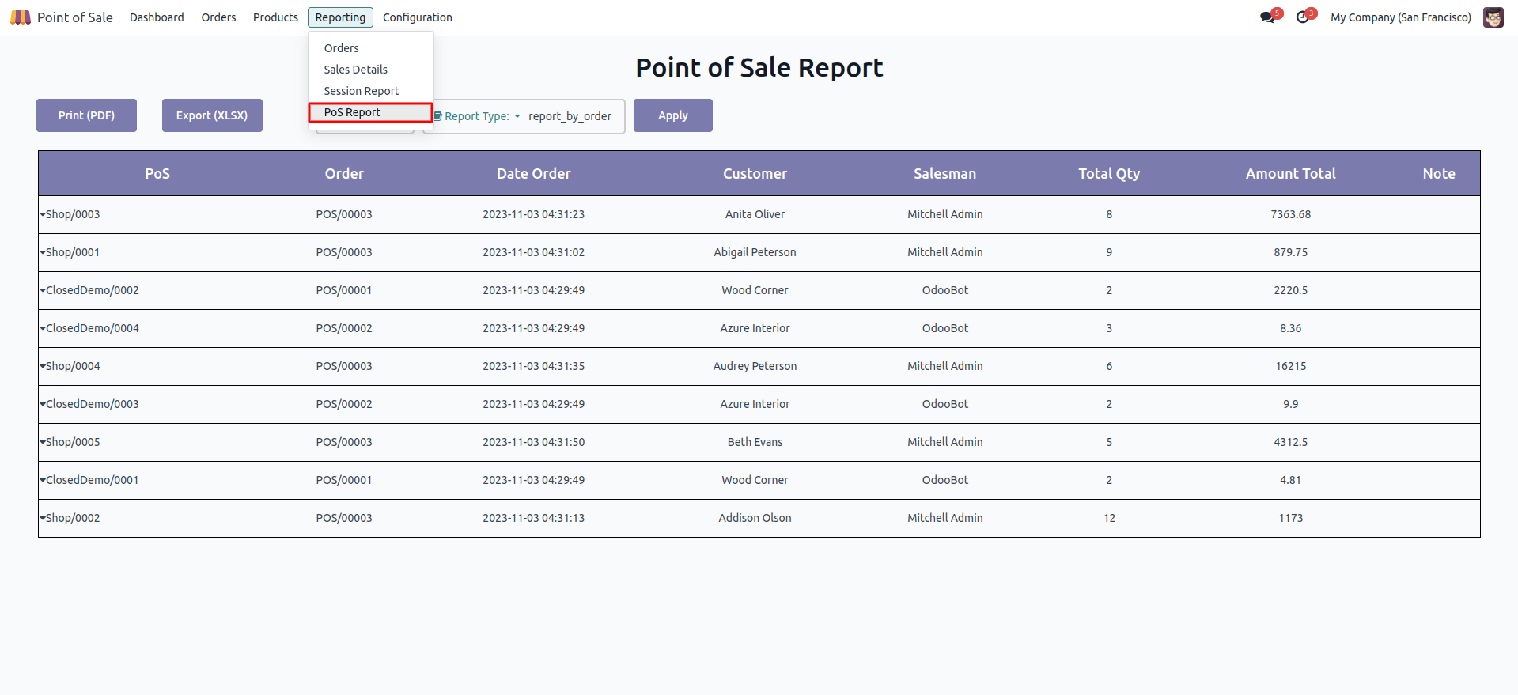This screenshot has height=695, width=1518.
Task: Expand the Shop/0003 row arrow
Action: point(43,214)
